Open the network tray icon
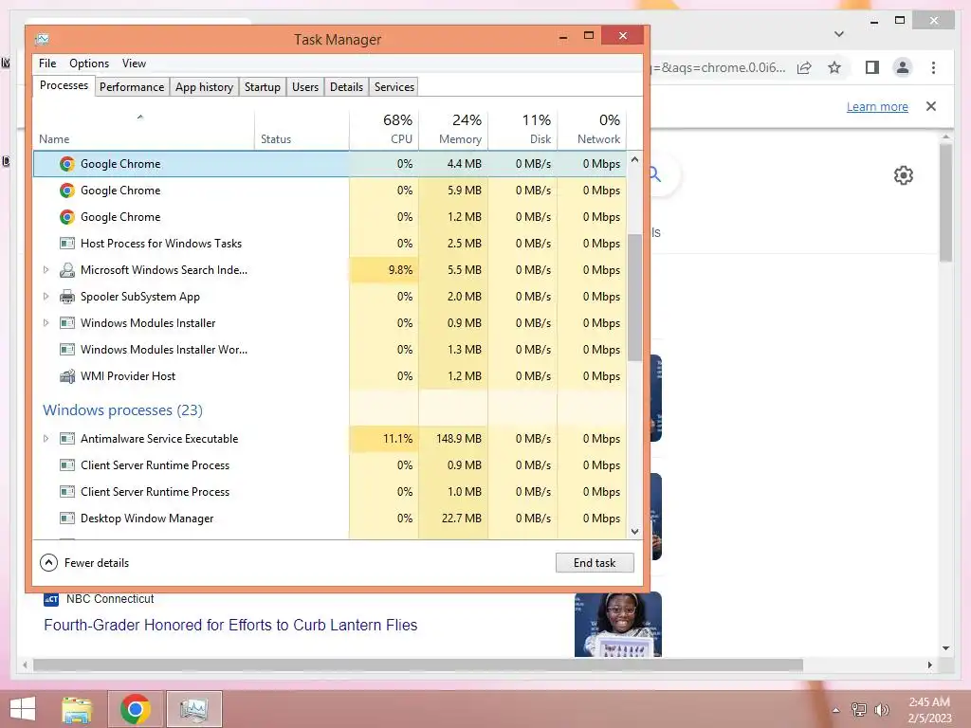971x728 pixels. (858, 710)
